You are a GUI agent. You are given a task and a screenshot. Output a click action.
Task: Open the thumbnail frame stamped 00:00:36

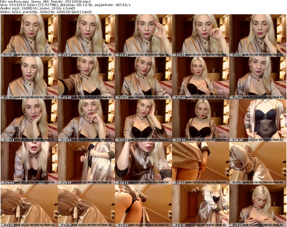tap(29, 36)
